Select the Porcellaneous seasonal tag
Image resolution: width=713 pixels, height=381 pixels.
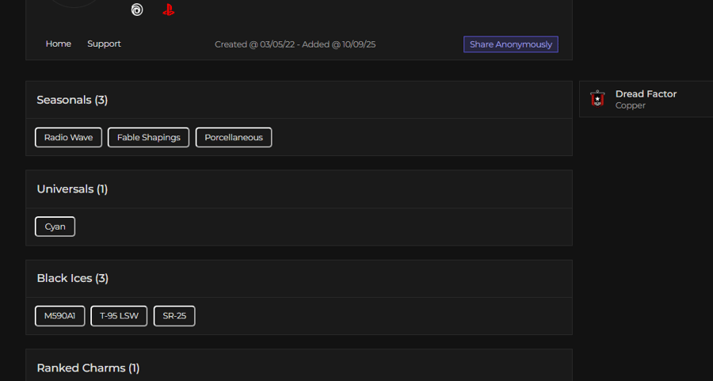click(x=234, y=137)
